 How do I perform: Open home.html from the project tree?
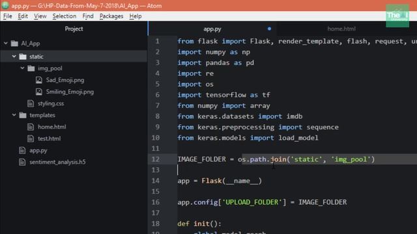tap(52, 127)
